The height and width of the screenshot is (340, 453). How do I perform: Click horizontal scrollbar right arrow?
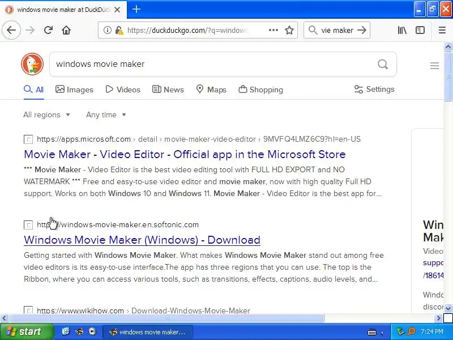pos(438,318)
